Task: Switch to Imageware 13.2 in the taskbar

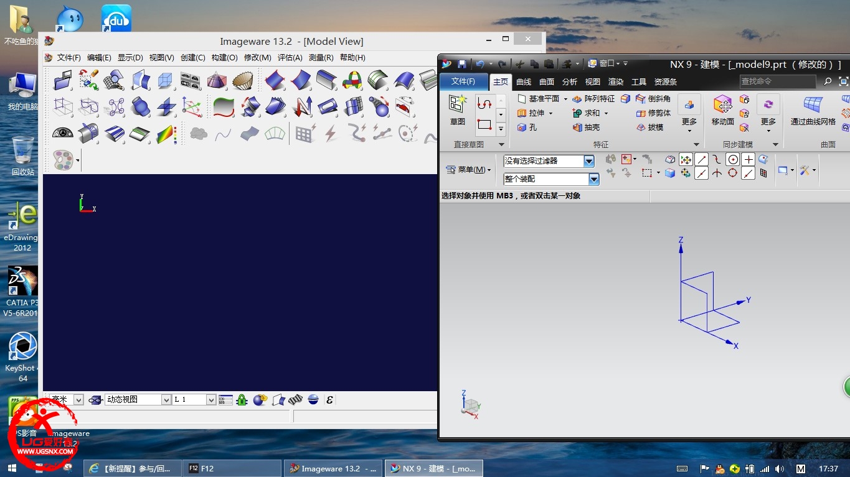Action: click(x=333, y=468)
